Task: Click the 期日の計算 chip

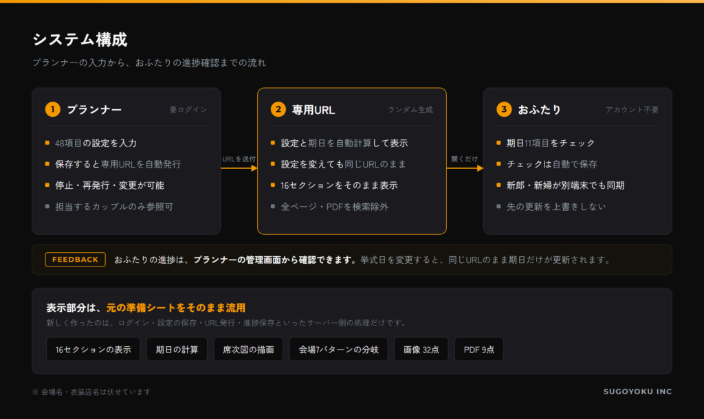Action: pyautogui.click(x=177, y=349)
